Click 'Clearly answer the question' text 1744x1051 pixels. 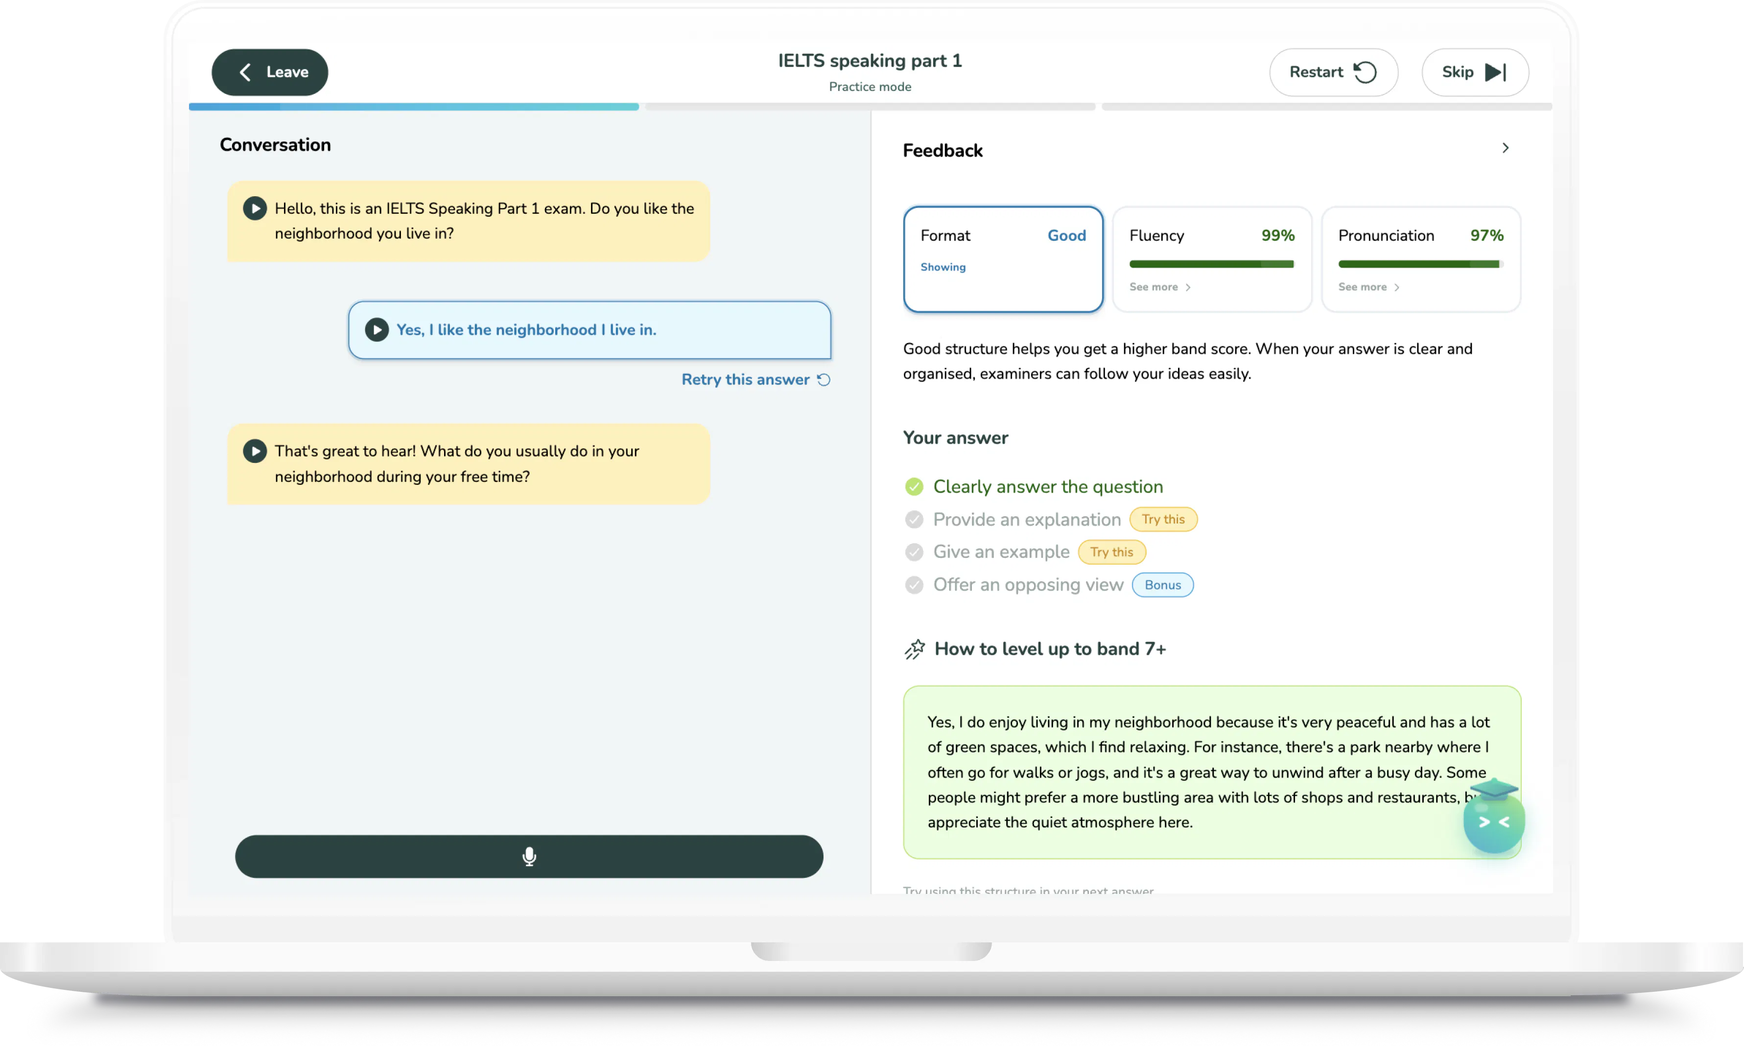click(1048, 486)
